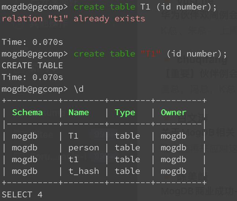Click the Type column header
The height and width of the screenshot is (201, 237).
click(x=125, y=113)
